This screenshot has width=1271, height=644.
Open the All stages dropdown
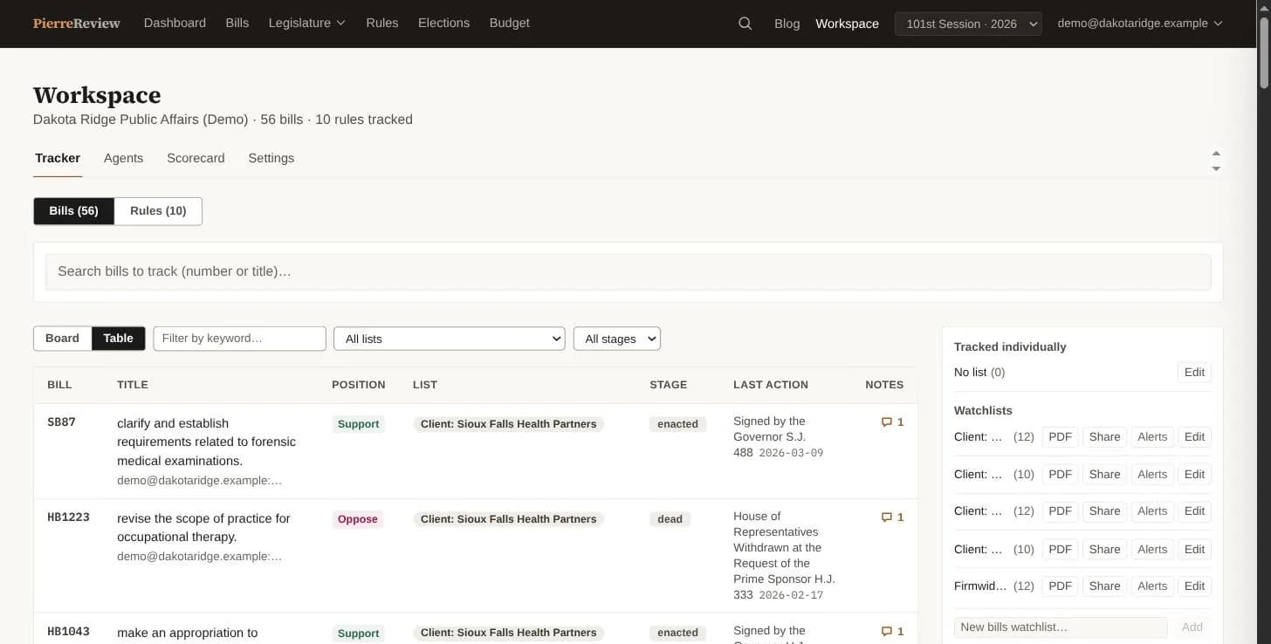coord(616,339)
